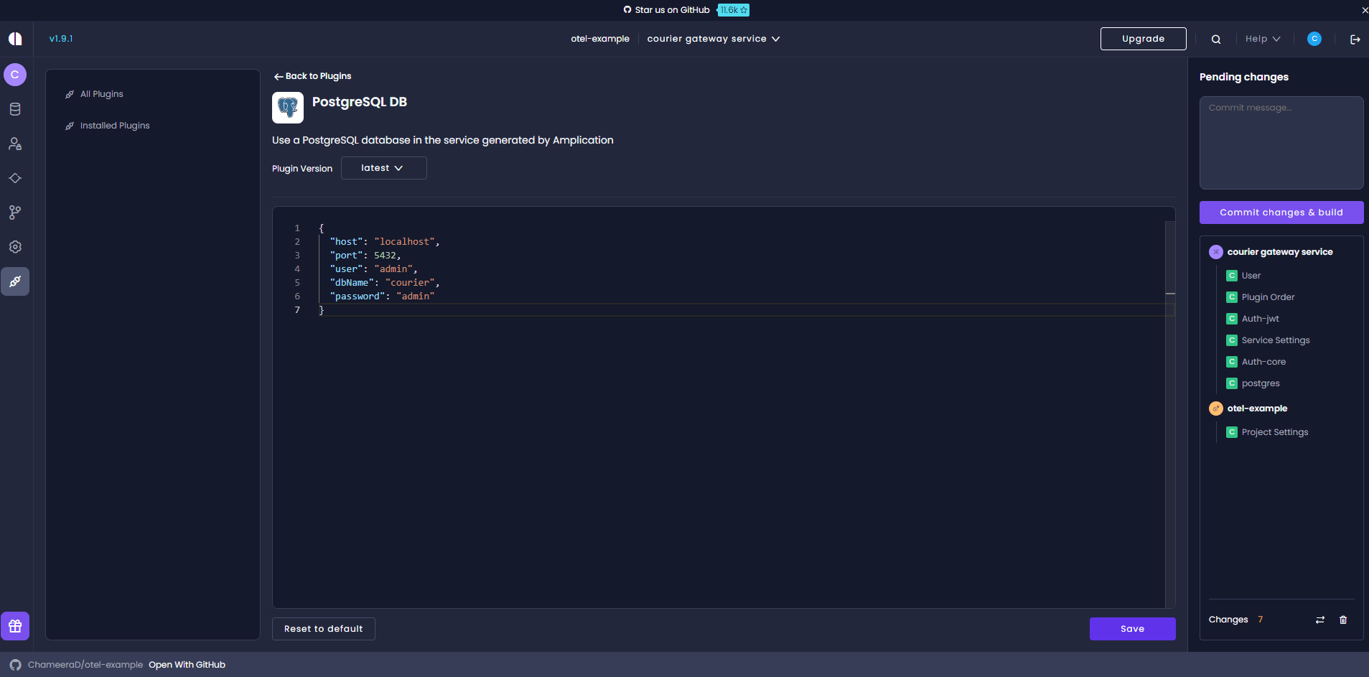The height and width of the screenshot is (677, 1369).
Task: Click the Upgrade button
Action: pos(1144,39)
